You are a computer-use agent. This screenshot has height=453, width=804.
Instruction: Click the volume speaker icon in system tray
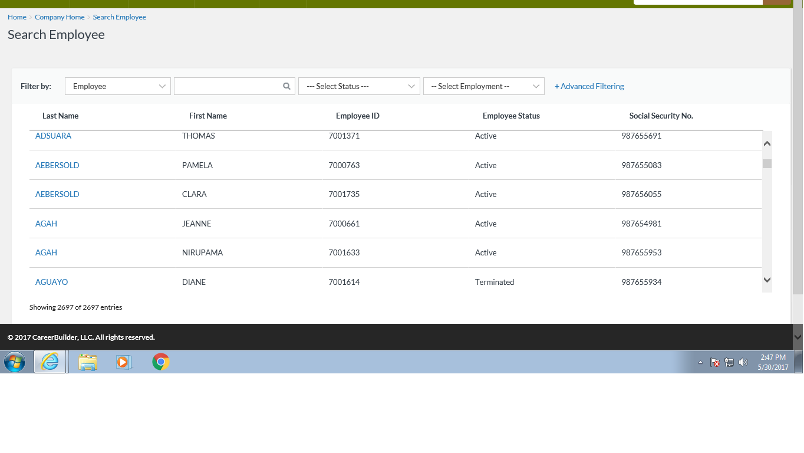[743, 362]
